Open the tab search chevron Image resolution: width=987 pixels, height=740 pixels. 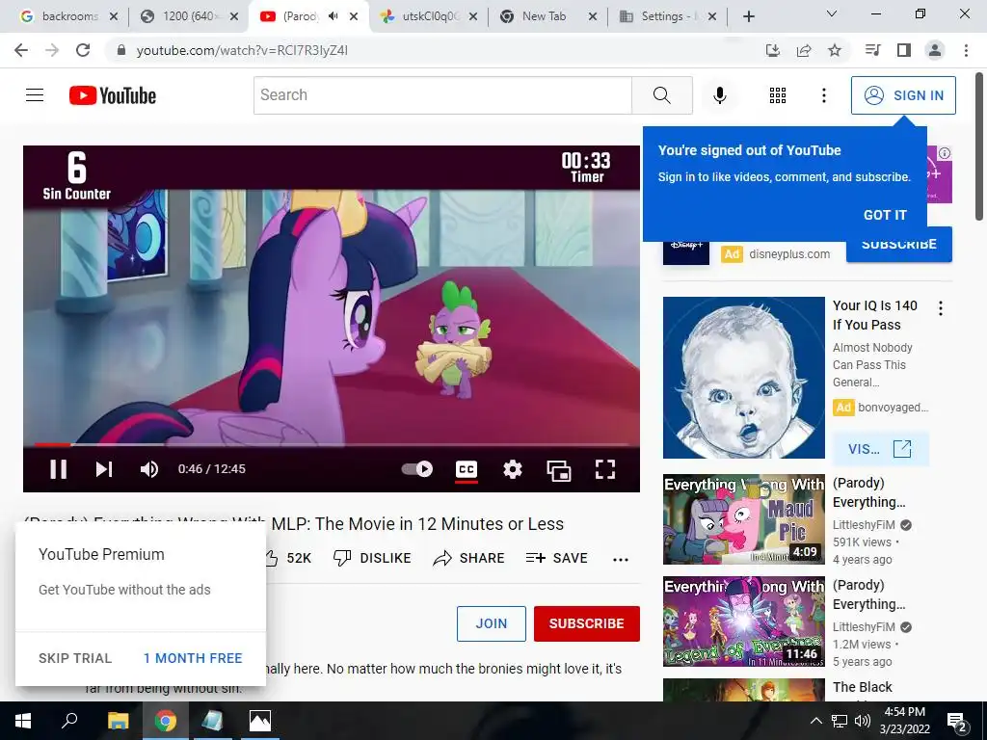(x=832, y=13)
